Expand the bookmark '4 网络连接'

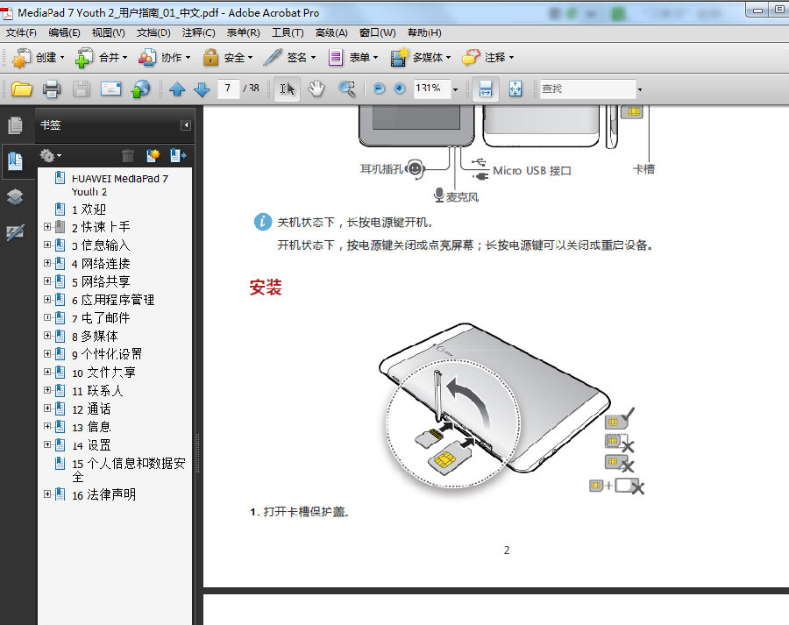[46, 263]
